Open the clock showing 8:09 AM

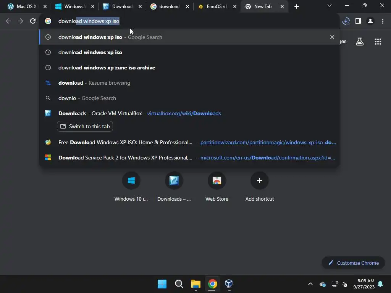click(x=364, y=284)
